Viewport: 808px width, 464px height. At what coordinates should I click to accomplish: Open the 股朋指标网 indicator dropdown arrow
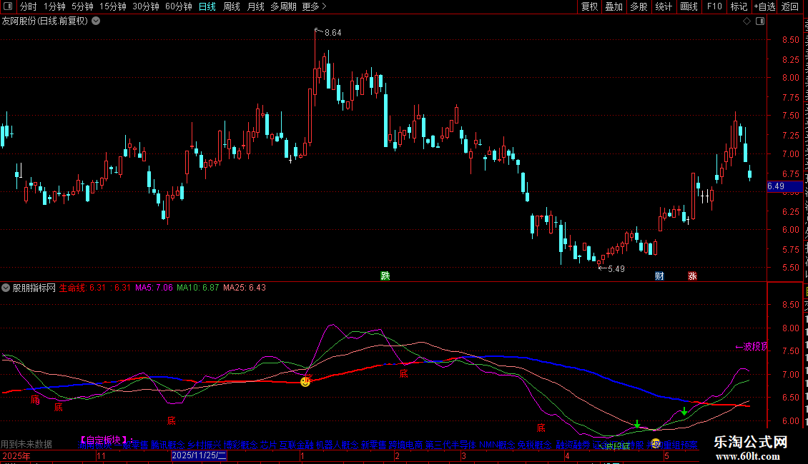point(6,288)
